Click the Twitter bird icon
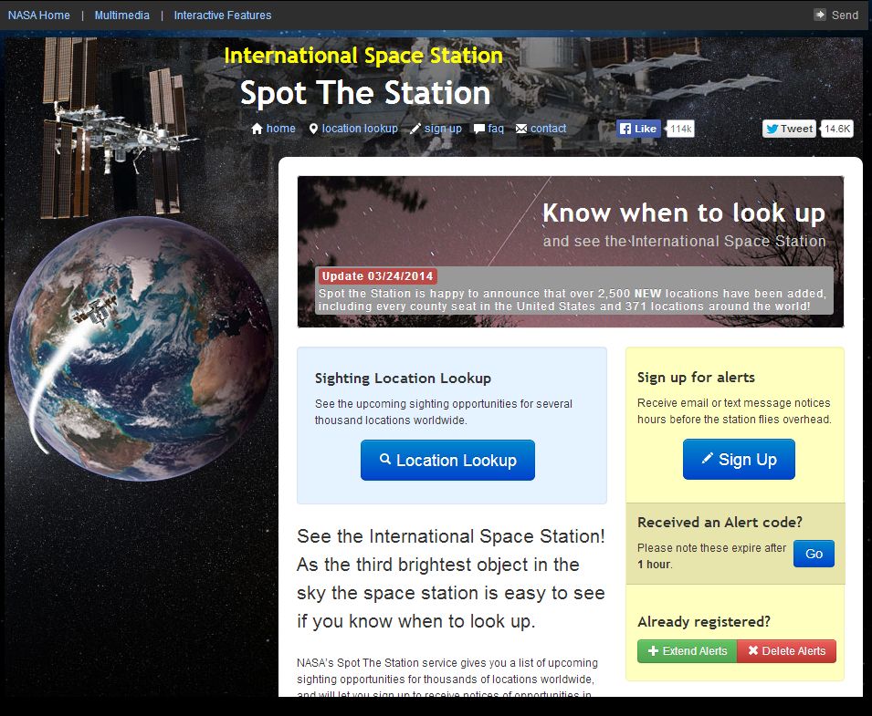Image resolution: width=872 pixels, height=716 pixels. coord(772,129)
